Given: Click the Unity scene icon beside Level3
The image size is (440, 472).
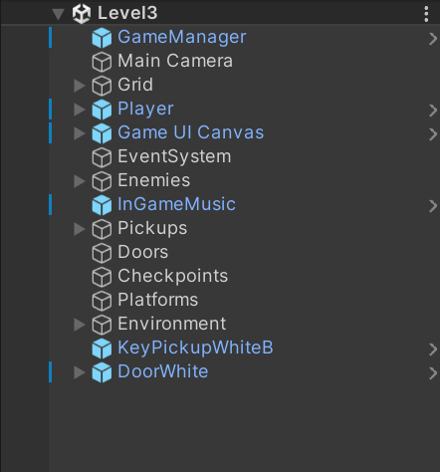Looking at the screenshot, I should (x=82, y=14).
